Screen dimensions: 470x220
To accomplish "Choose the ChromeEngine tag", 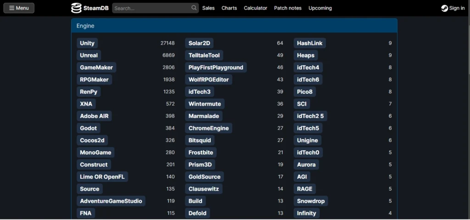I will (209, 128).
